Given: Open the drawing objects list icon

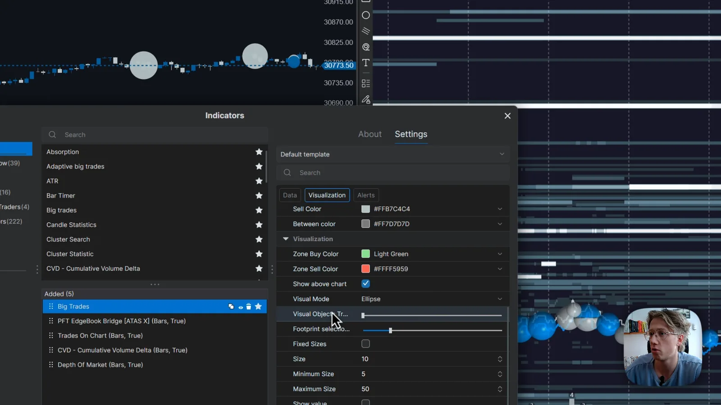Looking at the screenshot, I should tap(366, 83).
